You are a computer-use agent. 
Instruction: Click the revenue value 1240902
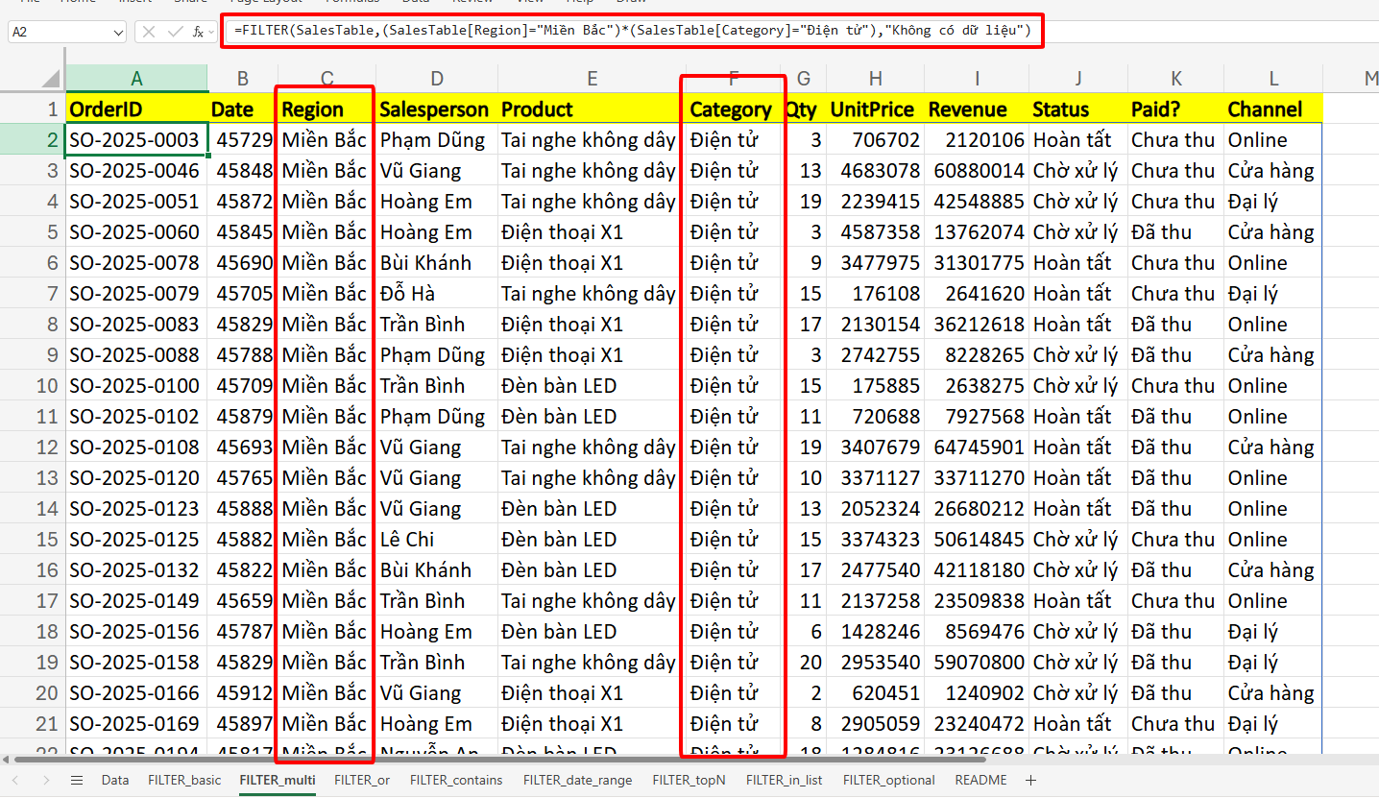click(977, 693)
